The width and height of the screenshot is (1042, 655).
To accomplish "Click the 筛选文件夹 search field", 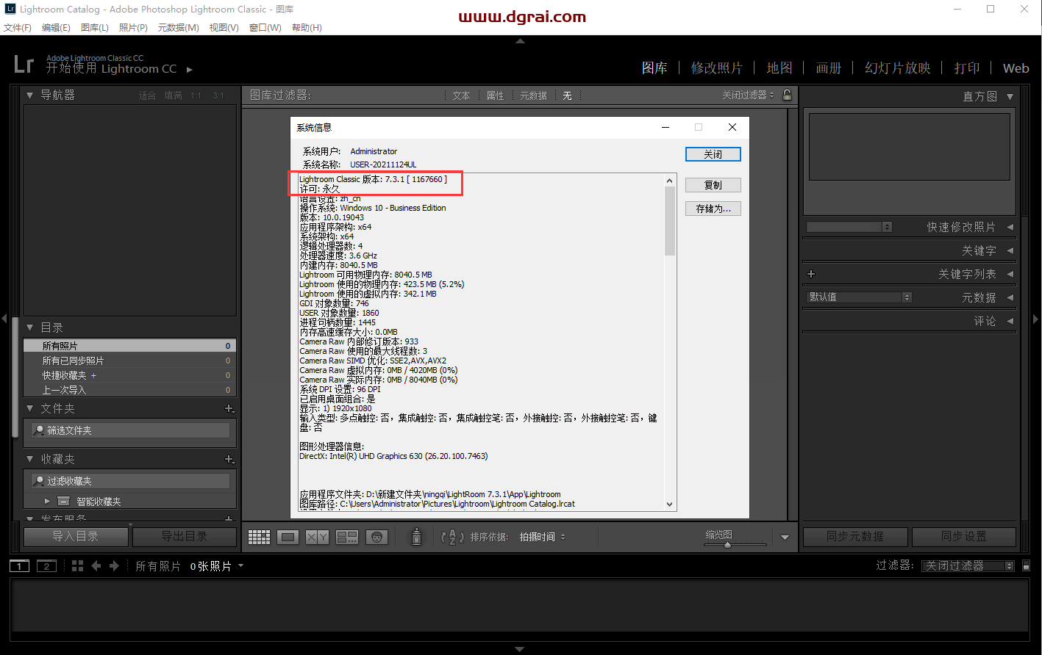I will coord(130,430).
